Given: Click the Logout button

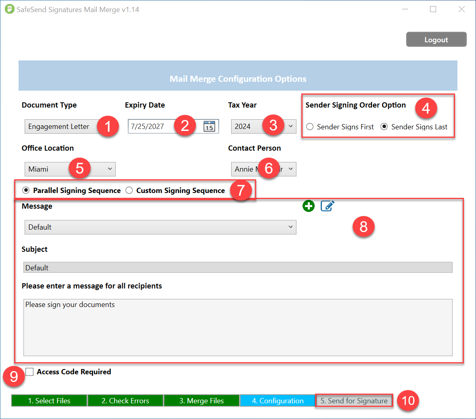Looking at the screenshot, I should click(436, 39).
